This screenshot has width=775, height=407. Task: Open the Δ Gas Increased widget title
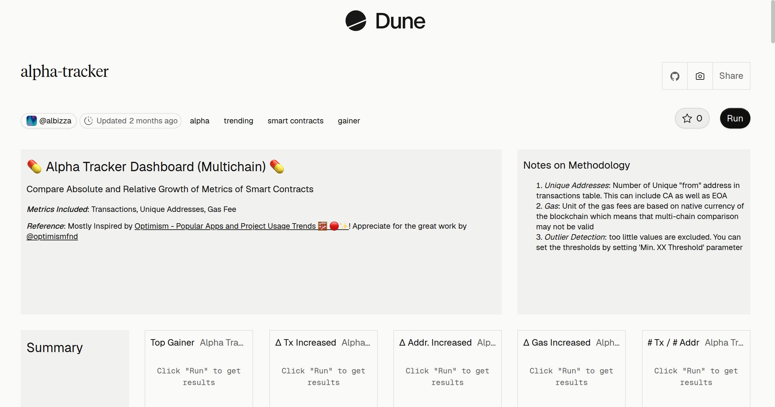coord(557,342)
